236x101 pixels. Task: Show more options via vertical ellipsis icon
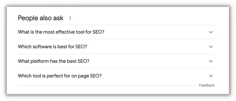point(70,18)
